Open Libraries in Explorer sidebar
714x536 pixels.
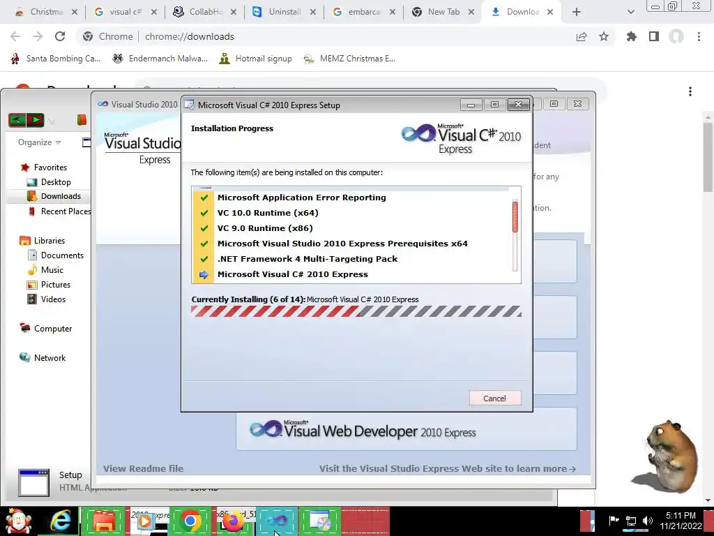coord(50,241)
